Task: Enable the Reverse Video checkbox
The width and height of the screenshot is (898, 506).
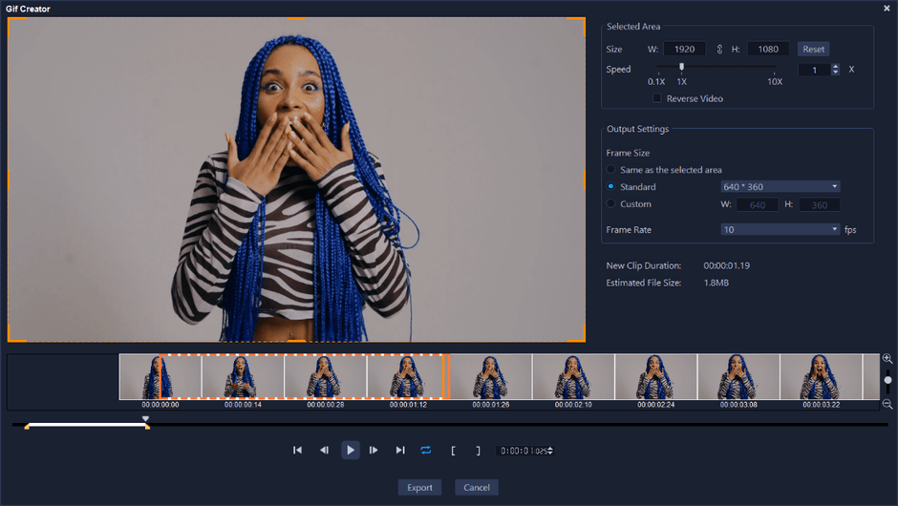Action: tap(657, 98)
